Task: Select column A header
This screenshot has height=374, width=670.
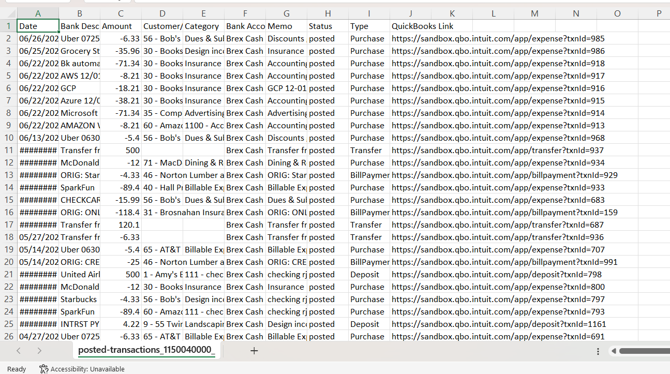Action: (38, 14)
